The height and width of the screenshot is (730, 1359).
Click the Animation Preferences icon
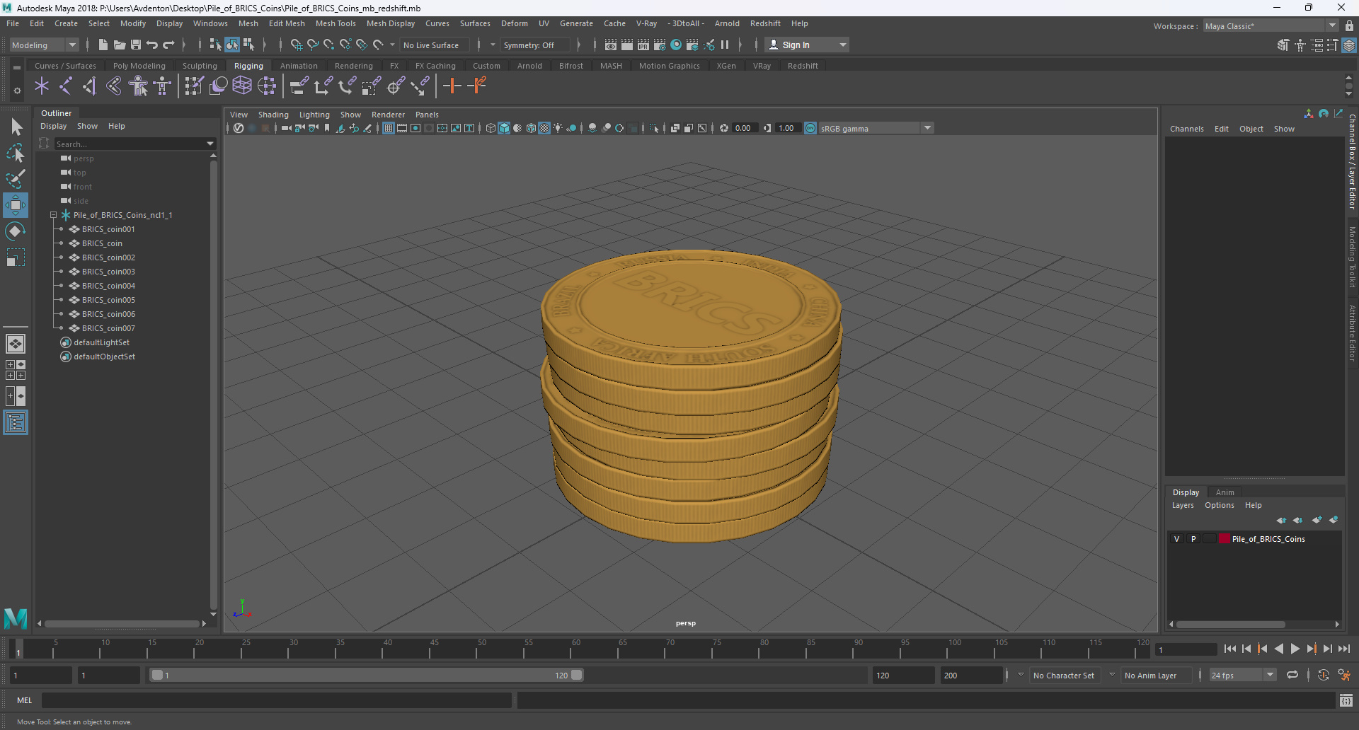coord(1344,676)
